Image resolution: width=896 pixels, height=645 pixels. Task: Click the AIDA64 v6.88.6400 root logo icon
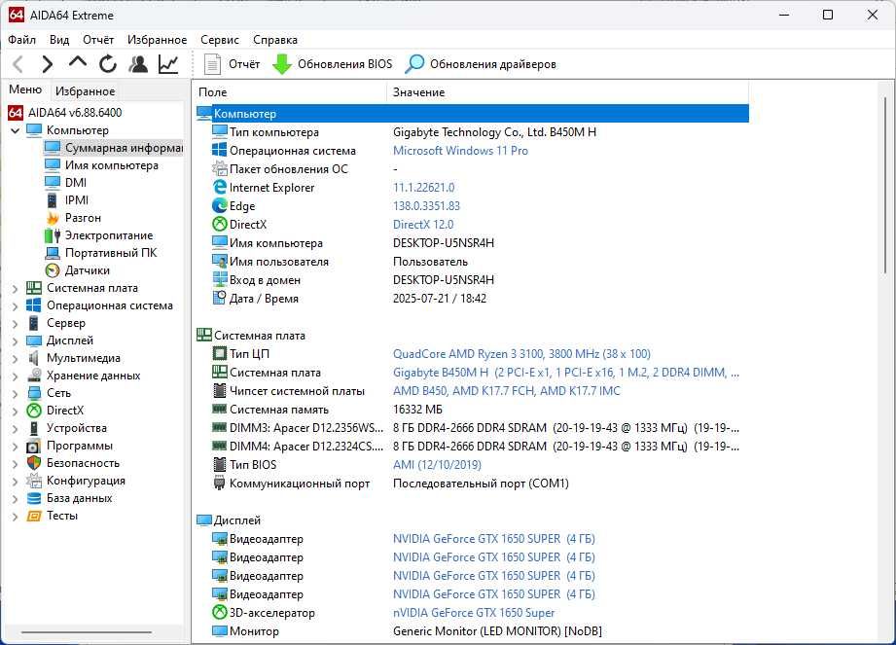16,113
